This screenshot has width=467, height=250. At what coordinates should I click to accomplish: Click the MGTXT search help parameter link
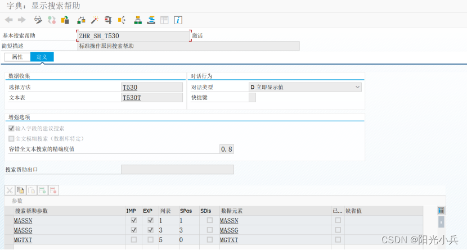(x=23, y=240)
